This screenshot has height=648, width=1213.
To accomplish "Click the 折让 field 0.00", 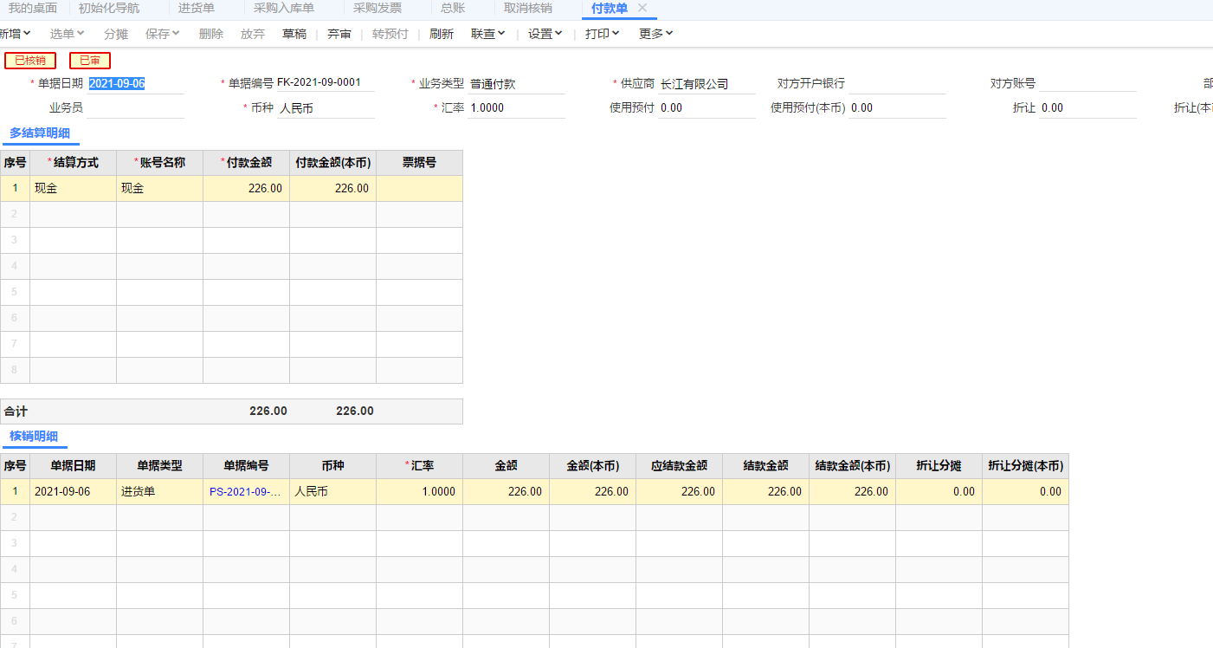I will [1087, 108].
